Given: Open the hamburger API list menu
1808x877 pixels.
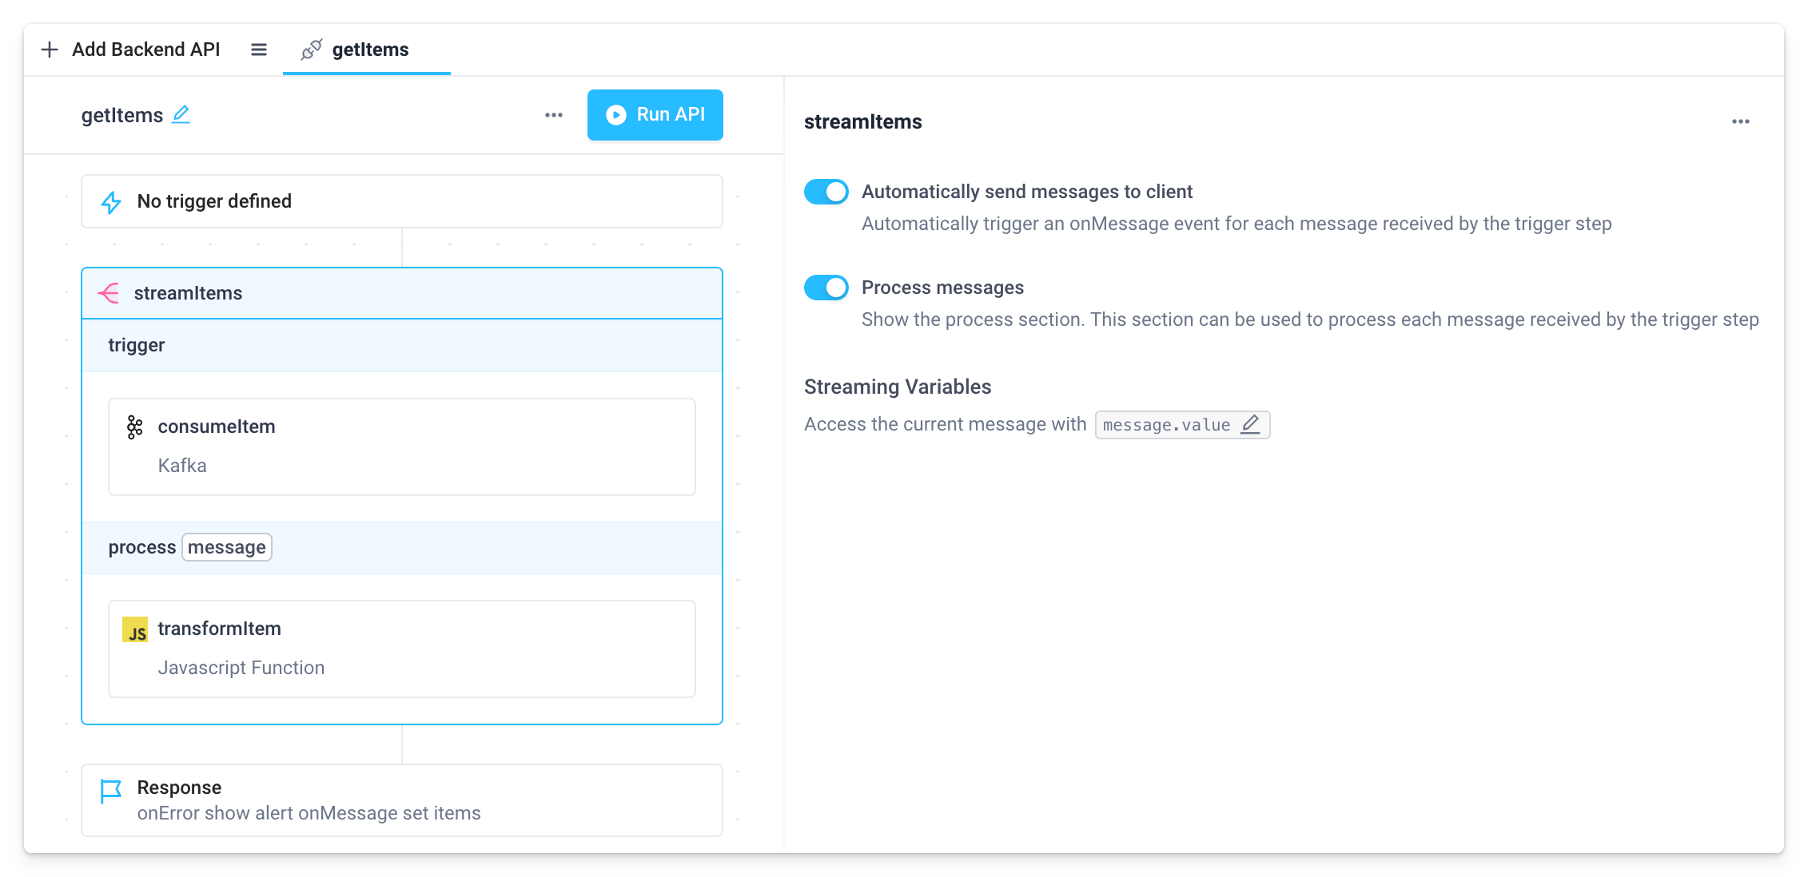Looking at the screenshot, I should pos(259,50).
